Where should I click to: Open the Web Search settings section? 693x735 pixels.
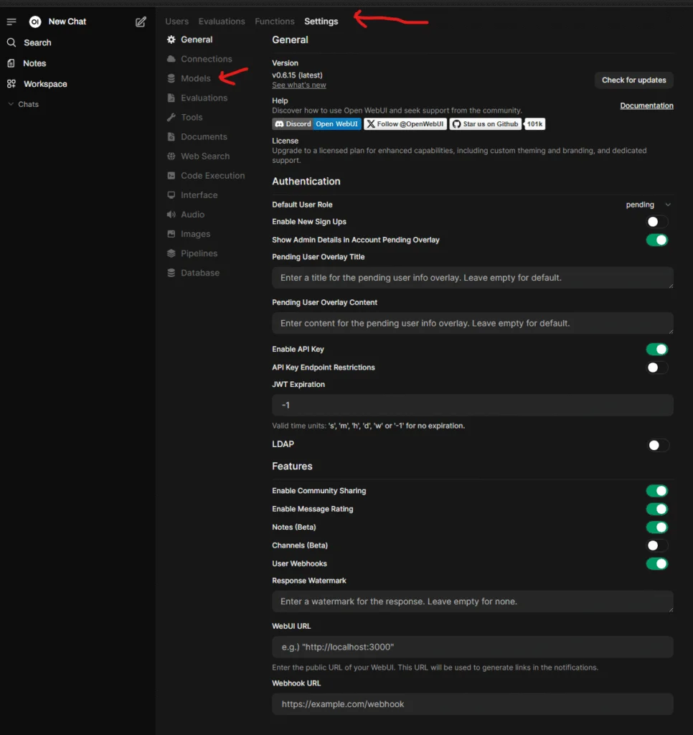click(205, 156)
